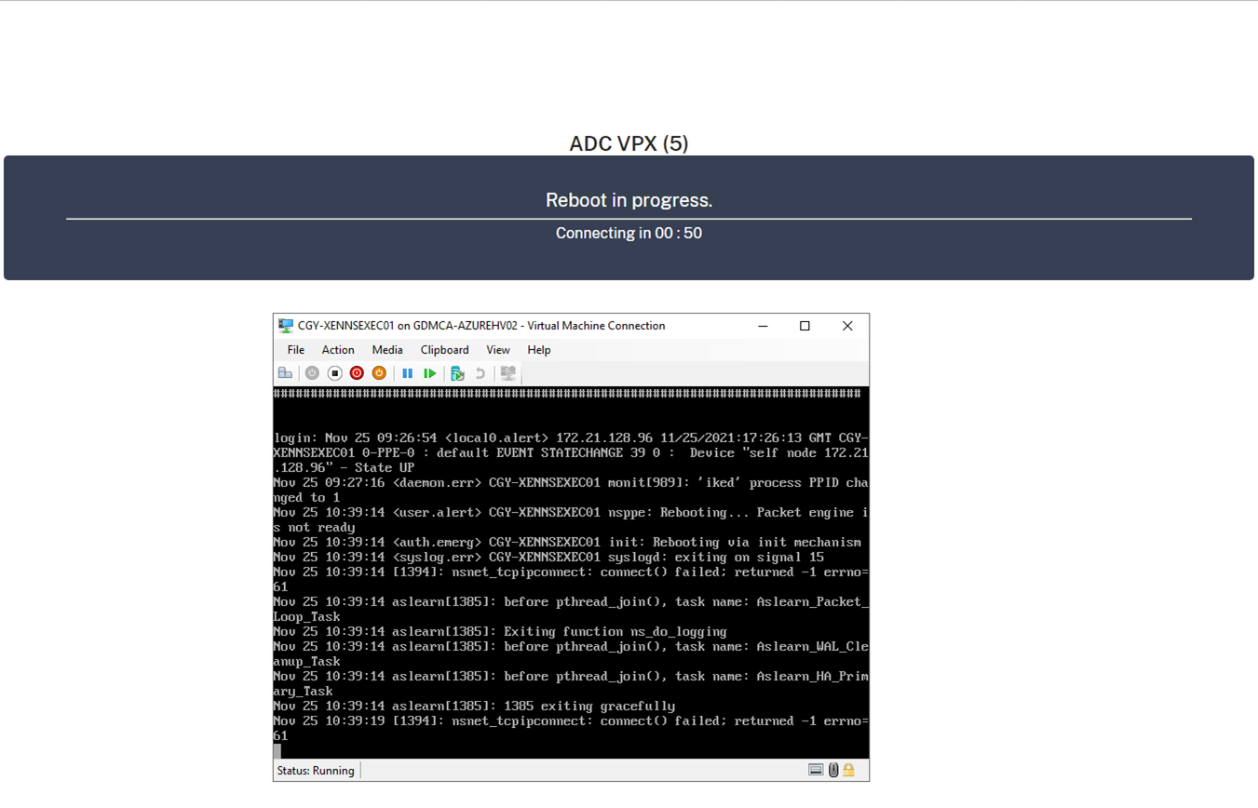Click the Enhanced Session monitor icon
The width and height of the screenshot is (1258, 808).
(507, 373)
